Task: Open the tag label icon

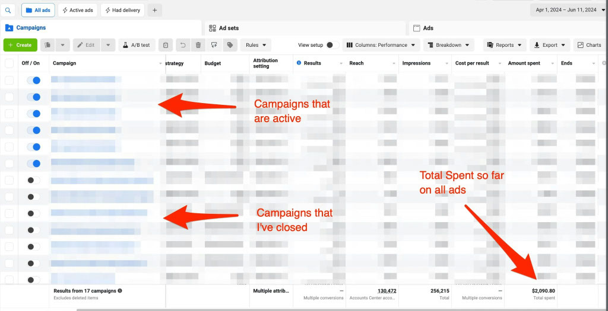Action: (x=230, y=45)
